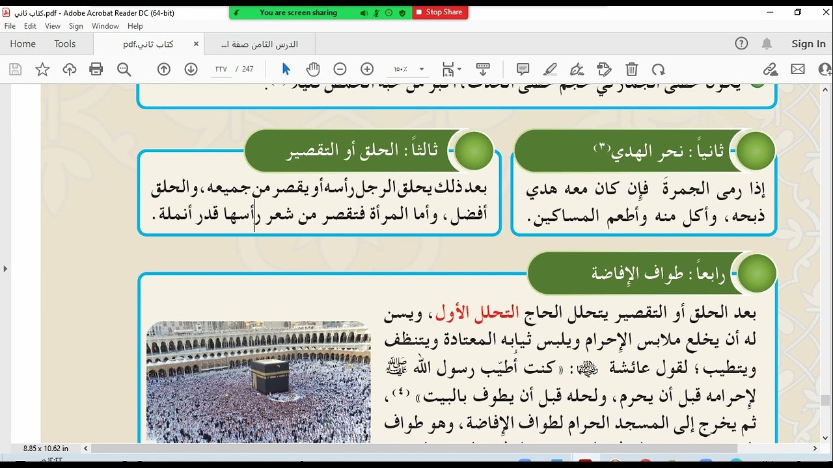833x468 pixels.
Task: Click heading رابعاً : طواف الإفاضة
Action: click(658, 274)
